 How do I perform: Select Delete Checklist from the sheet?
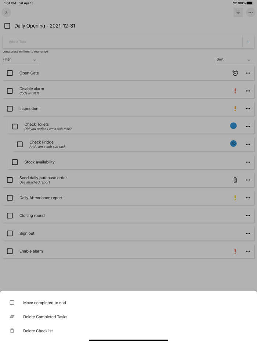point(38,331)
